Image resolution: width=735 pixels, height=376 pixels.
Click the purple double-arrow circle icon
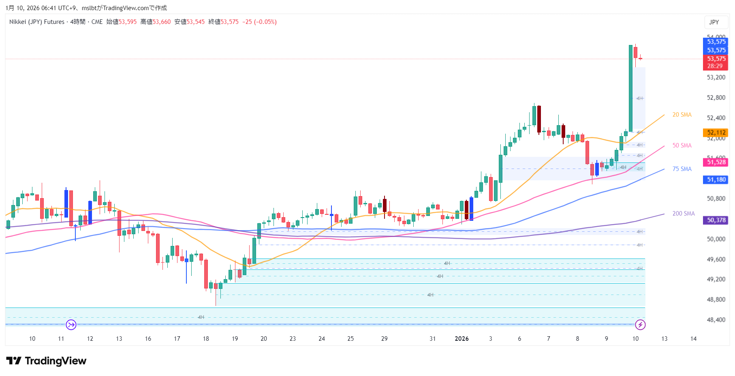(x=71, y=325)
